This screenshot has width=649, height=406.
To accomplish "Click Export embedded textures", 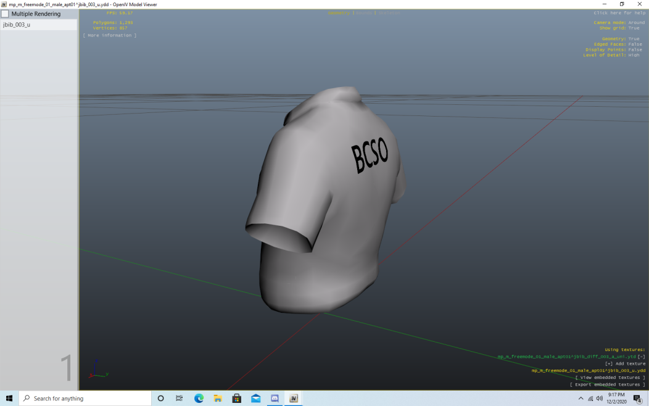I will pos(607,385).
